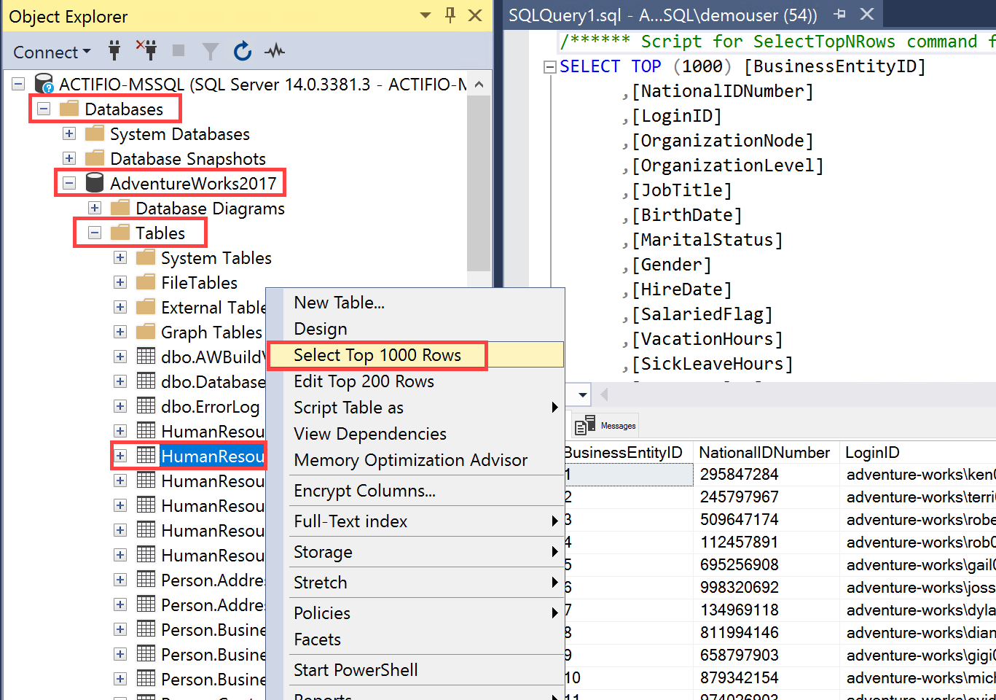Choose Design from context menu
This screenshot has width=996, height=700.
coord(415,329)
